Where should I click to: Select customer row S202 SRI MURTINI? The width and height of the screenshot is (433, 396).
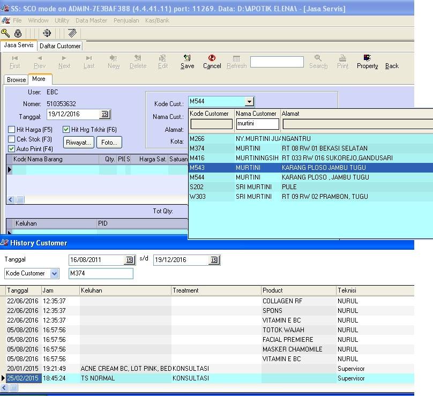(311, 187)
